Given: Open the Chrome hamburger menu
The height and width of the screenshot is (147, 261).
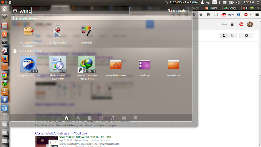Looking at the screenshot, I should [x=257, y=15].
